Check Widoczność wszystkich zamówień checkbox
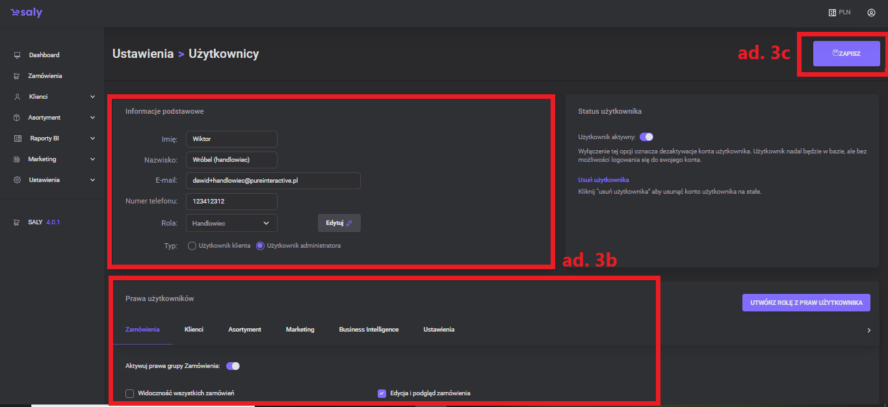Image resolution: width=888 pixels, height=407 pixels. click(x=130, y=393)
